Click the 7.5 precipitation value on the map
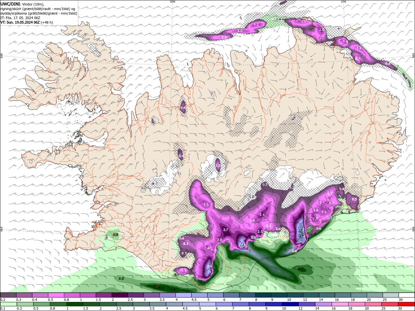 pyautogui.click(x=302, y=230)
